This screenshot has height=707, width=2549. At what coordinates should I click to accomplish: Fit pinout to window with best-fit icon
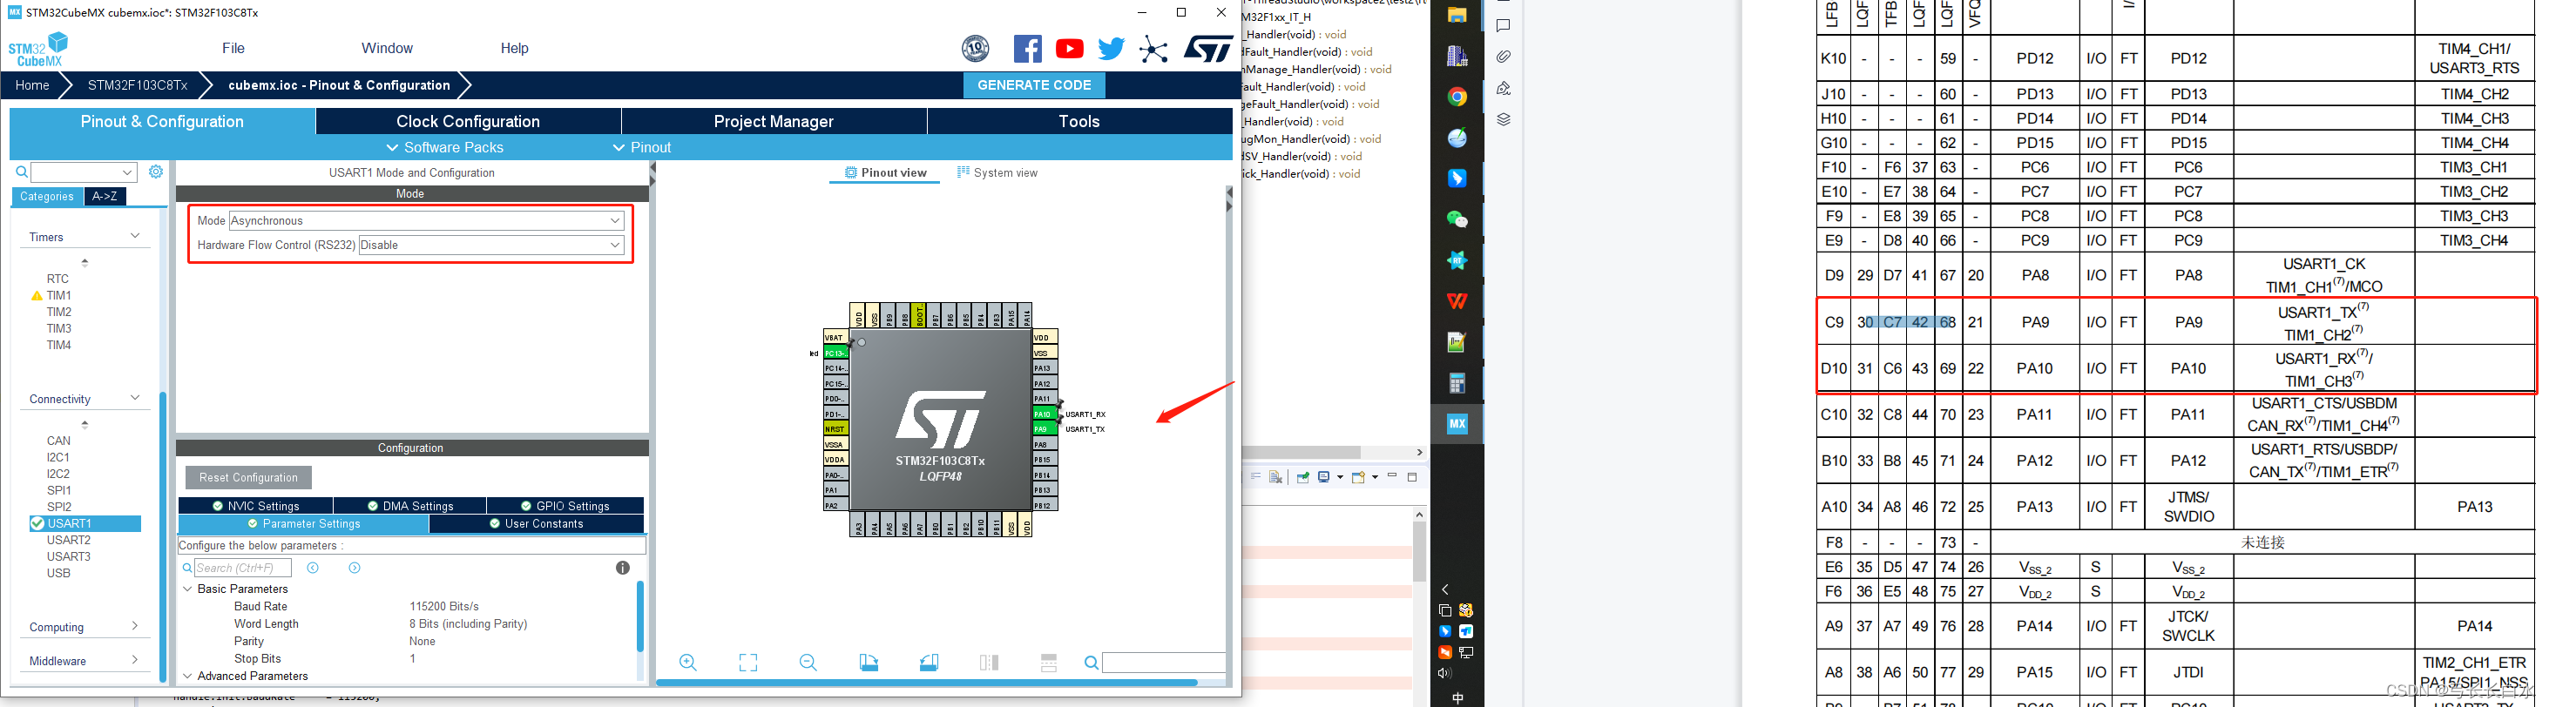748,663
